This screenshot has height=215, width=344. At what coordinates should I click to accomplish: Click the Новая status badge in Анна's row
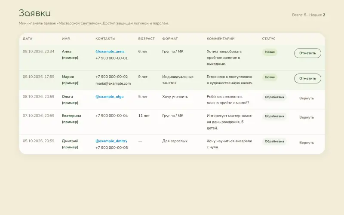270,52
